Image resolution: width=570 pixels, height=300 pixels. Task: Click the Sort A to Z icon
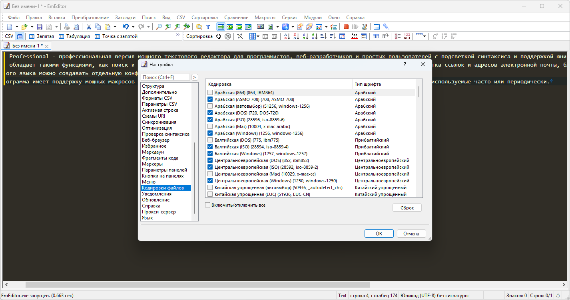287,36
